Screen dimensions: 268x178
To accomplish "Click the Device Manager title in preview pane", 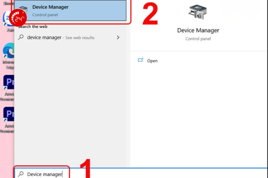I will [x=198, y=31].
